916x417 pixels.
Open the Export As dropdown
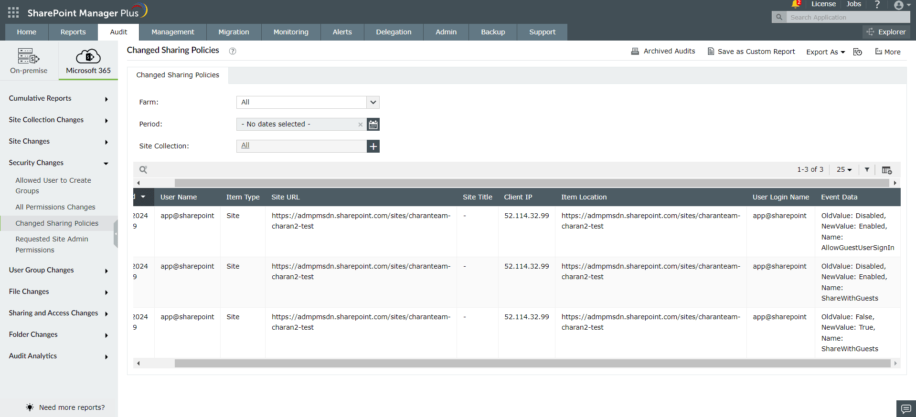[825, 52]
